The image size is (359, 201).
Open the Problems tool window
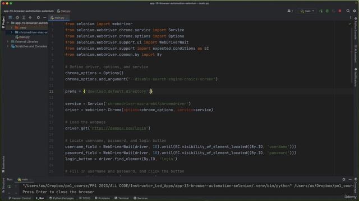tap(102, 198)
